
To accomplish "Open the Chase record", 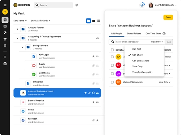I will tap(57, 111).
